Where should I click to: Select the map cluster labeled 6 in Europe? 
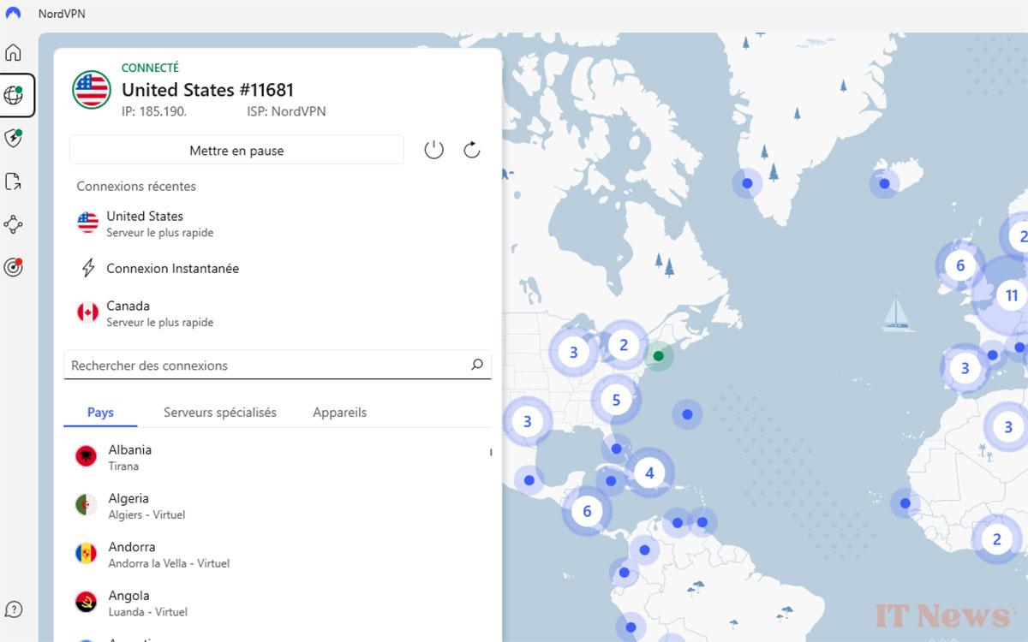tap(960, 265)
